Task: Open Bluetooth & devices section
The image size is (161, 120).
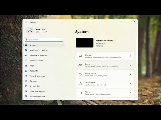Action: tap(44, 50)
